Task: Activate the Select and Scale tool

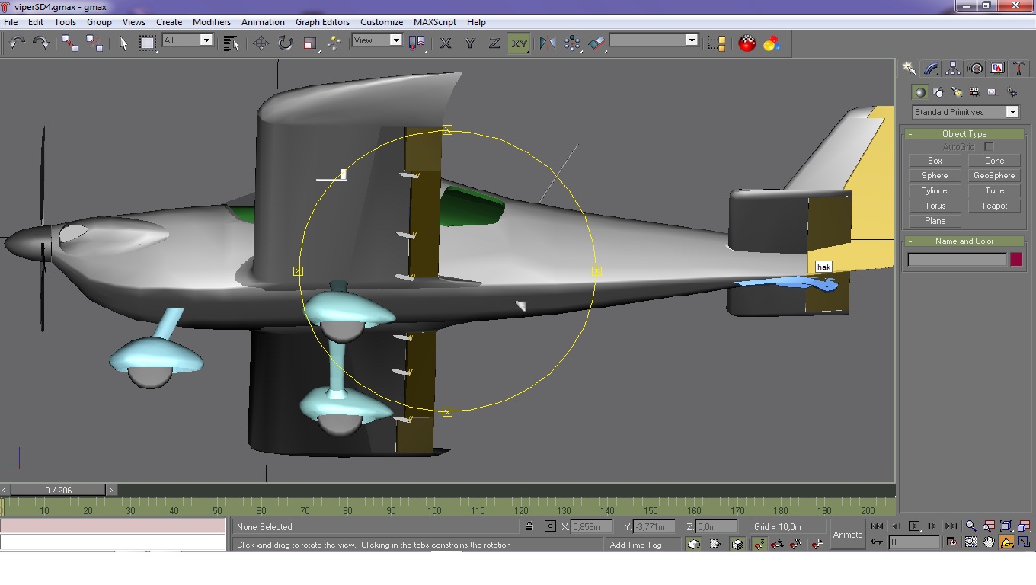Action: tap(310, 43)
